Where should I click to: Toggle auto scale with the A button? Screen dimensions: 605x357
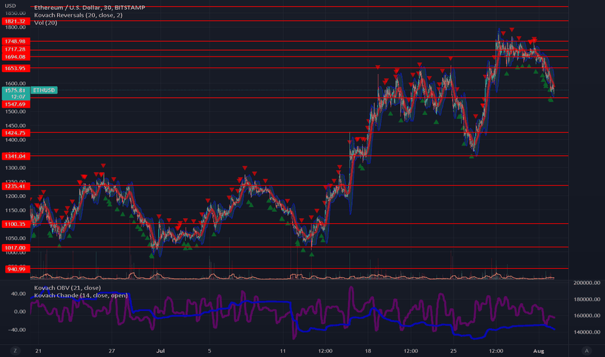pyautogui.click(x=586, y=351)
